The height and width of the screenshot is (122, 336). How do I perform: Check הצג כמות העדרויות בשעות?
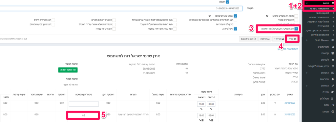[175, 29]
